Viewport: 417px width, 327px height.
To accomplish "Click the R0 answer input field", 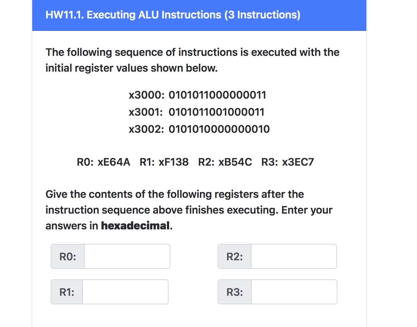I will point(126,256).
